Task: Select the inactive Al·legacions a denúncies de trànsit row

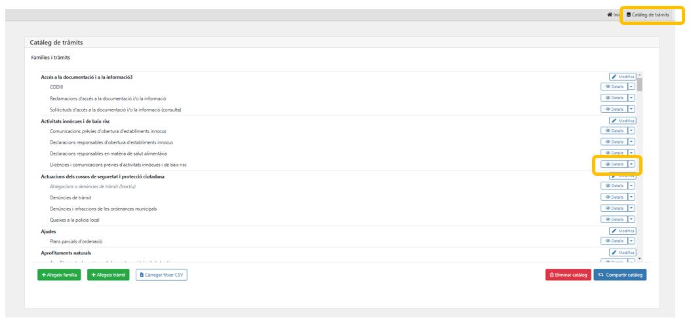Action: pos(93,186)
